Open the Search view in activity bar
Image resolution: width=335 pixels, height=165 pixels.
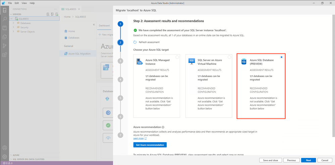point(4,19)
